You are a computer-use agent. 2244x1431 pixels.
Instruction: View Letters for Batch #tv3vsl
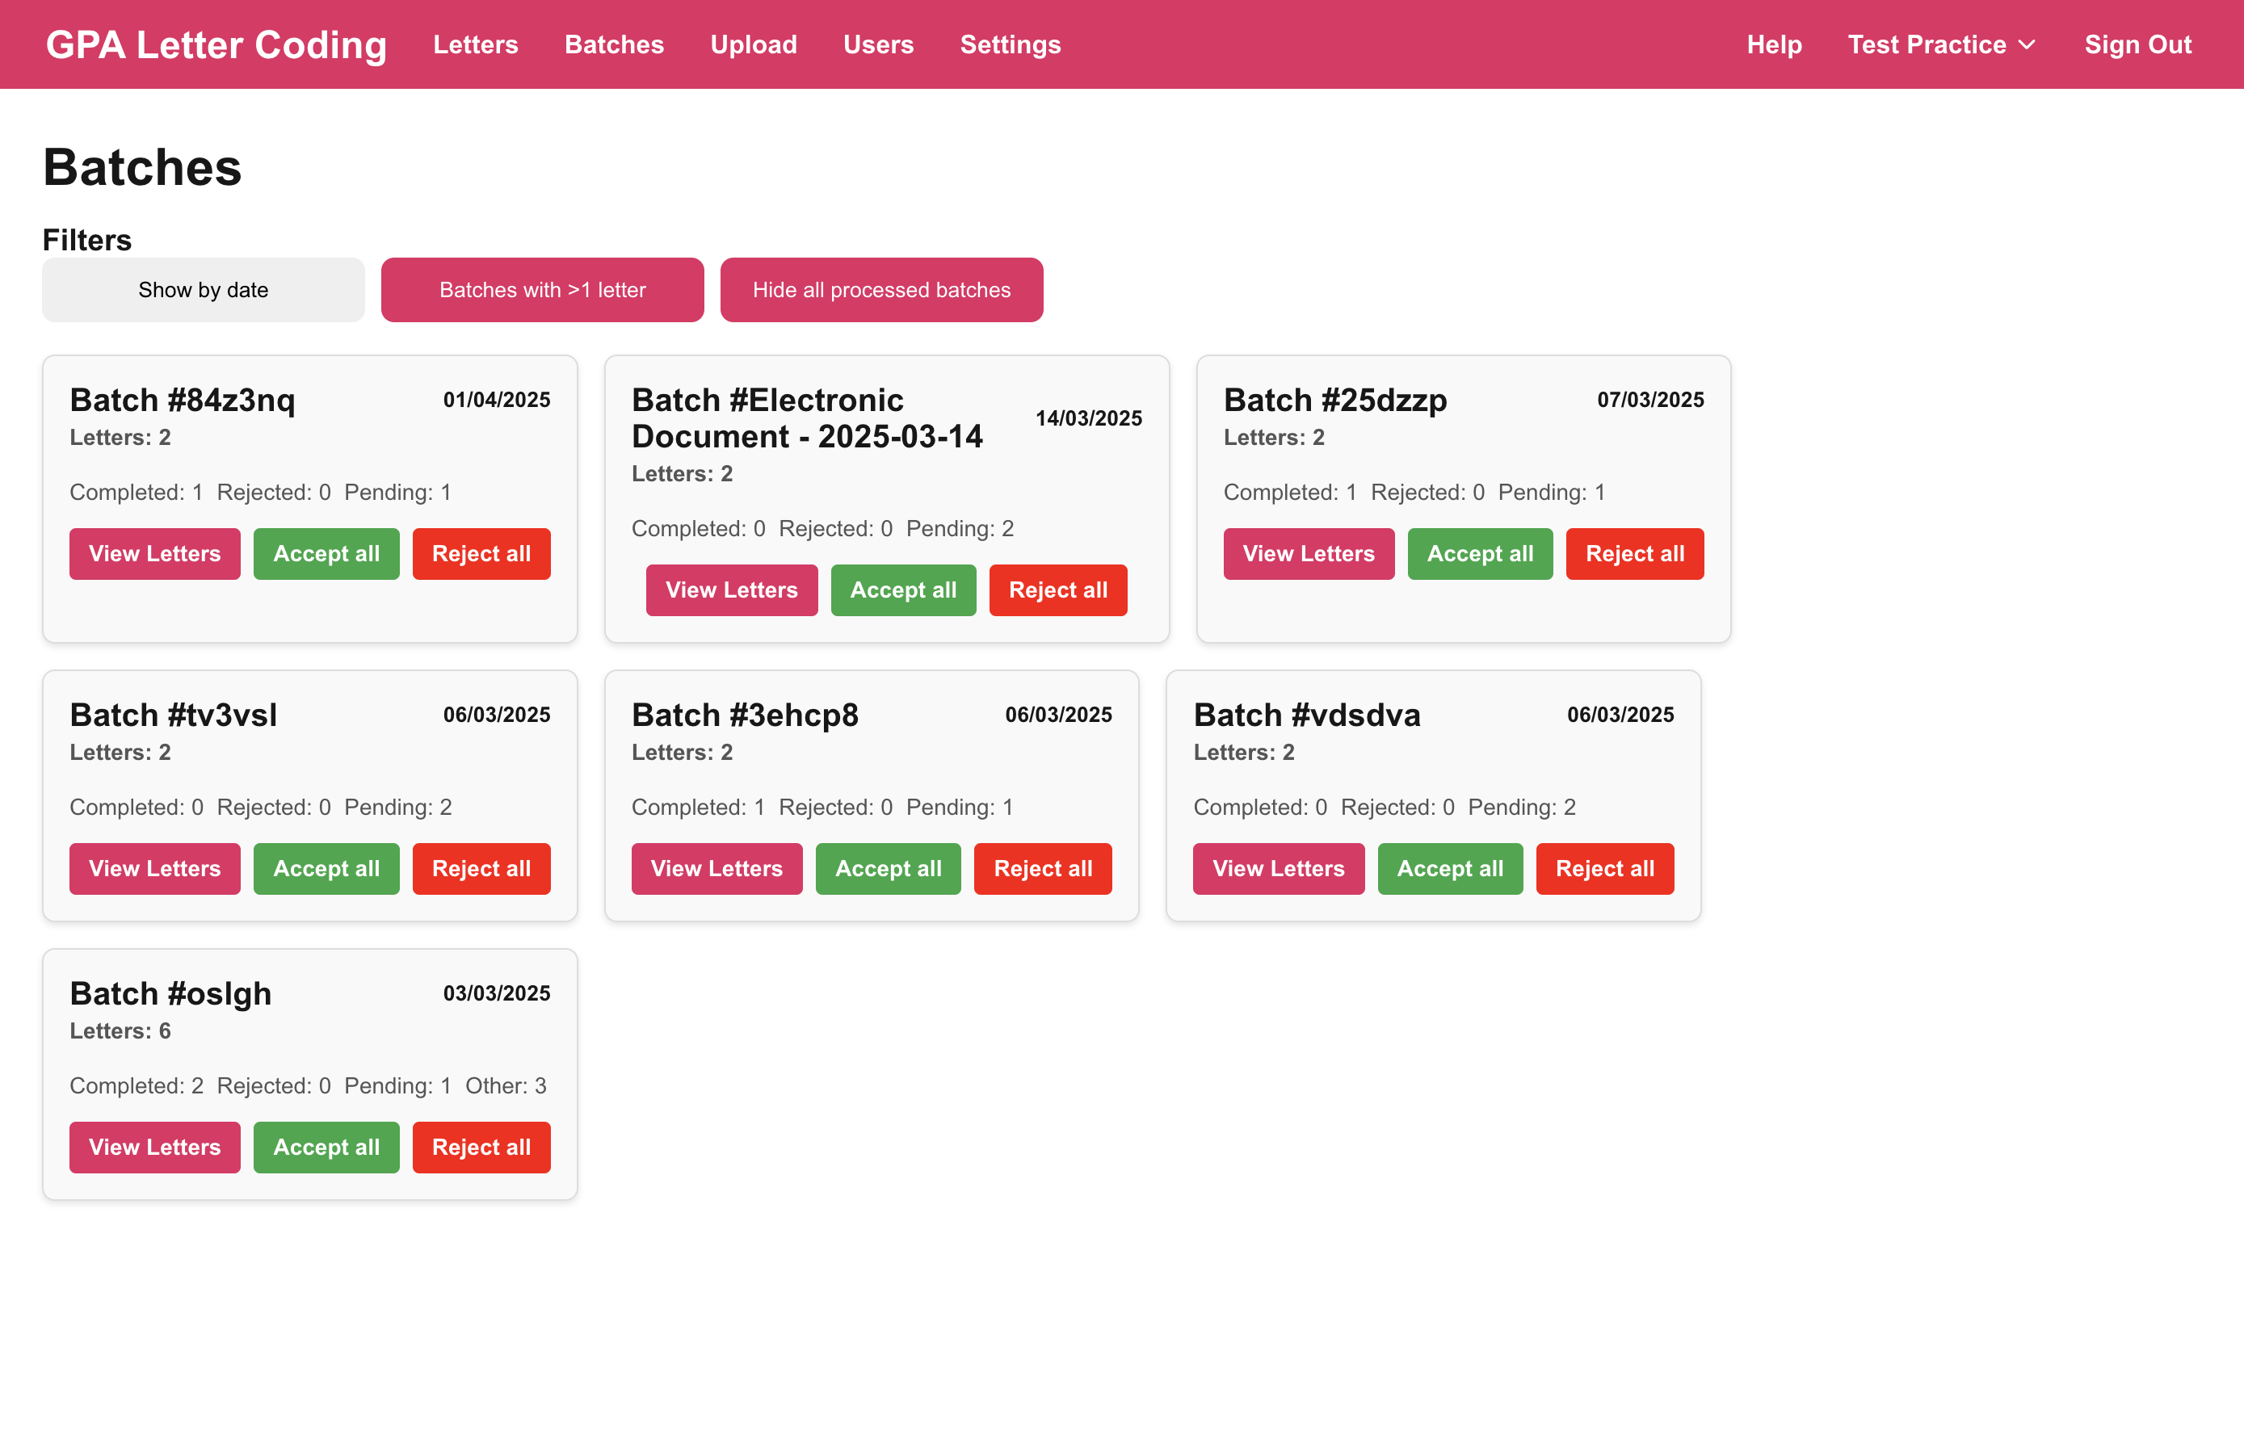(x=155, y=868)
